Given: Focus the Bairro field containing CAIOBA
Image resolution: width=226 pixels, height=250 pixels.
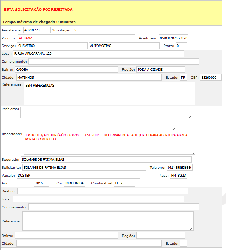Looking at the screenshot, I should [x=66, y=70].
